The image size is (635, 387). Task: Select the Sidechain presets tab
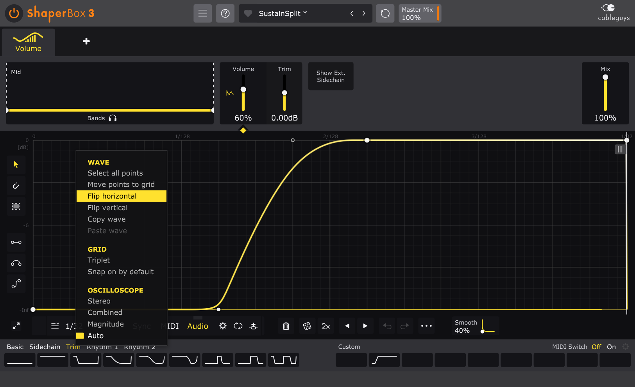(45, 347)
